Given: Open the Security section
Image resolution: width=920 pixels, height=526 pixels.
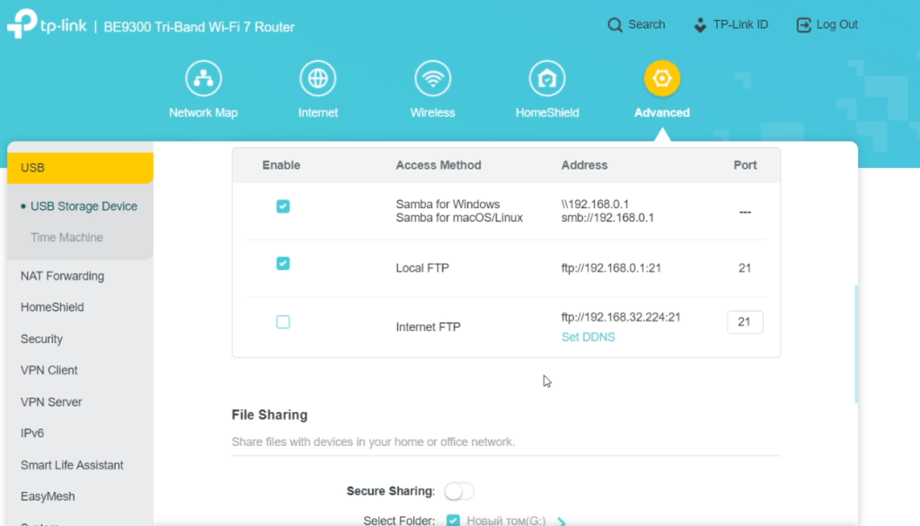Looking at the screenshot, I should (41, 339).
